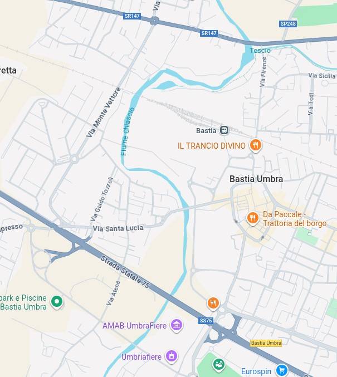This screenshot has height=377, width=337.
Task: Click the Eurospin shopping cart icon
Action: click(282, 370)
